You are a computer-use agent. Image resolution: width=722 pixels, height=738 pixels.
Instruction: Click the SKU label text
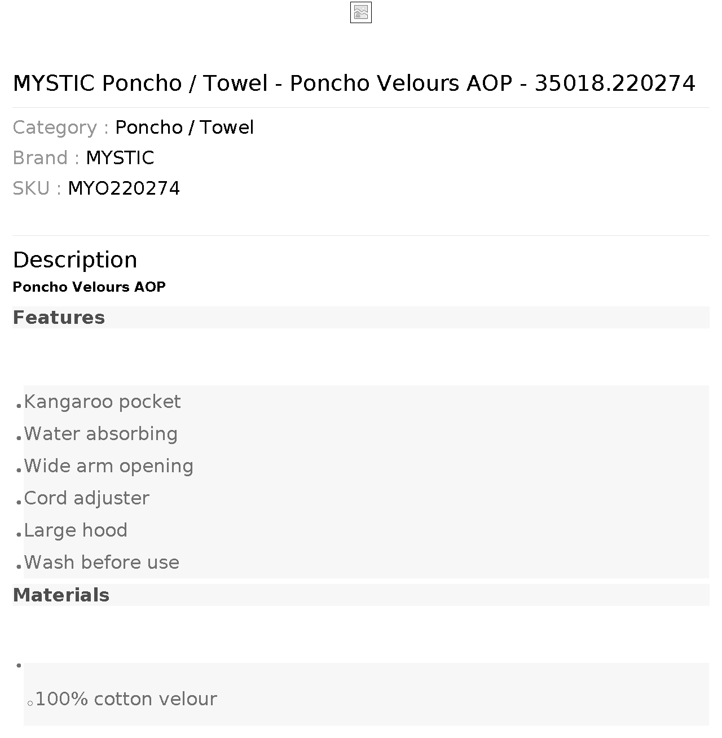[x=37, y=188]
